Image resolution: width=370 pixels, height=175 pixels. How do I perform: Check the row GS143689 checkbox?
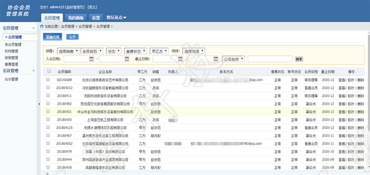point(48,80)
